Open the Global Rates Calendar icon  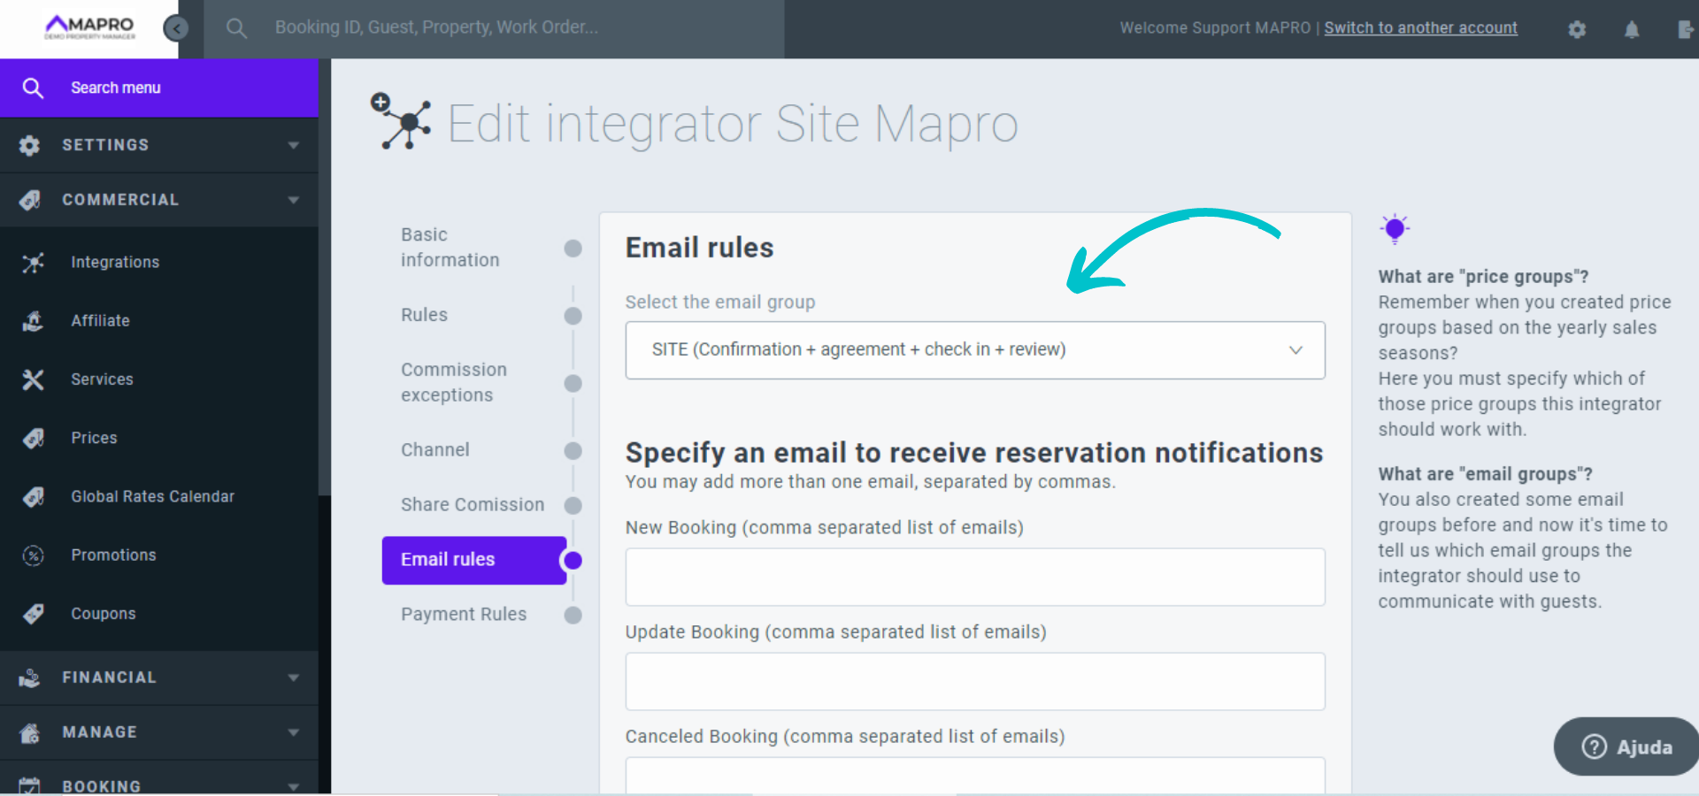(x=33, y=496)
